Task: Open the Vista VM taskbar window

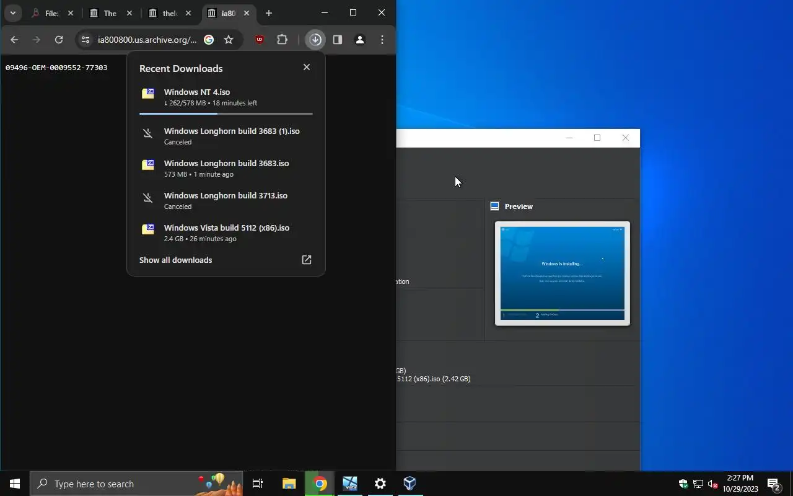Action: pyautogui.click(x=350, y=484)
